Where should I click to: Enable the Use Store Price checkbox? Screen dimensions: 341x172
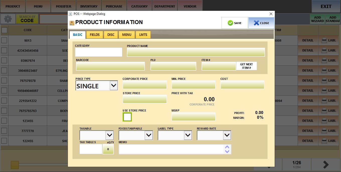[x=127, y=117]
